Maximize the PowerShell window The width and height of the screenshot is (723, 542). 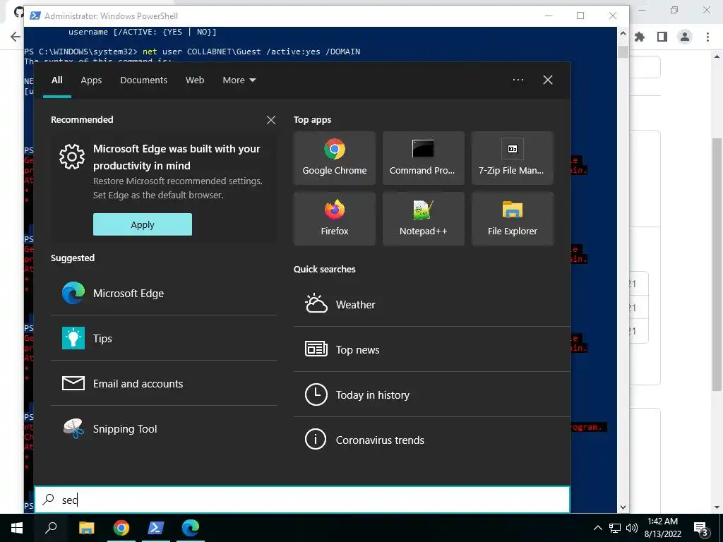click(x=580, y=16)
